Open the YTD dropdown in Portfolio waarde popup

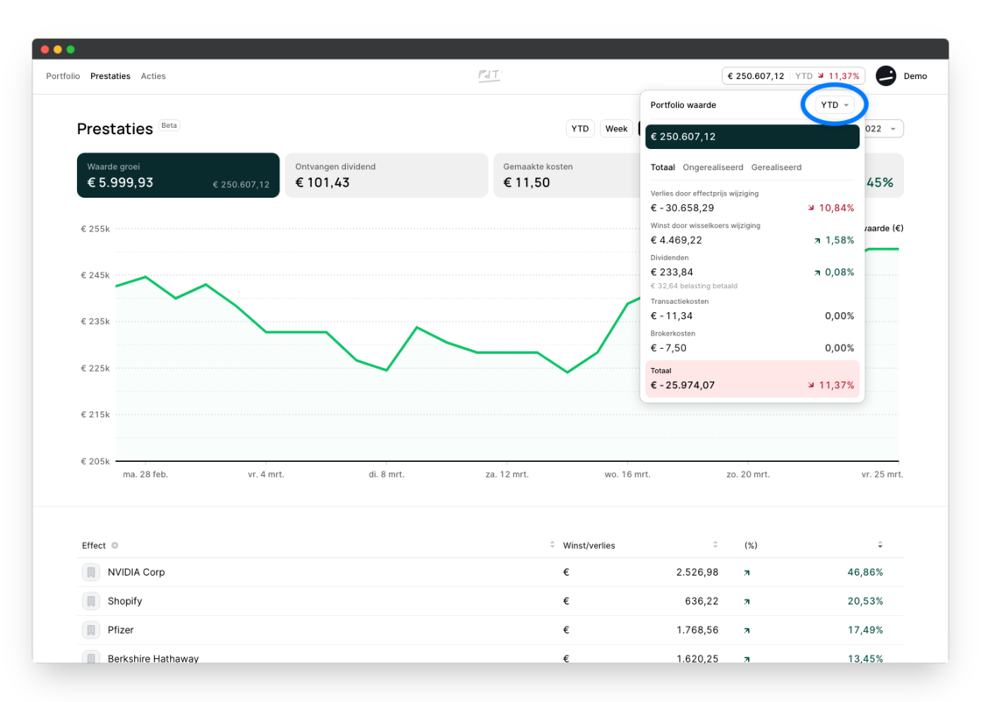coord(835,105)
